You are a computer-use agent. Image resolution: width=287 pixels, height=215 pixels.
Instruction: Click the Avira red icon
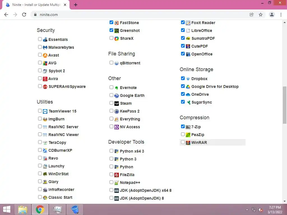tap(45, 79)
